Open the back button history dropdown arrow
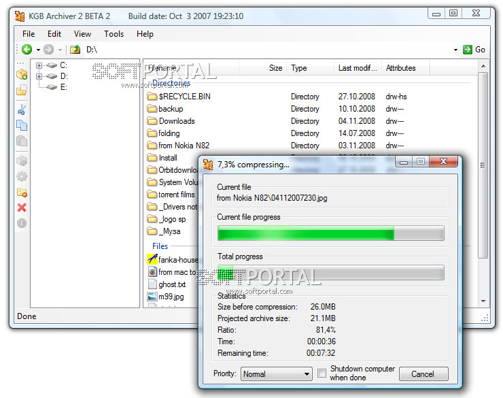The height and width of the screenshot is (398, 503). coord(38,50)
